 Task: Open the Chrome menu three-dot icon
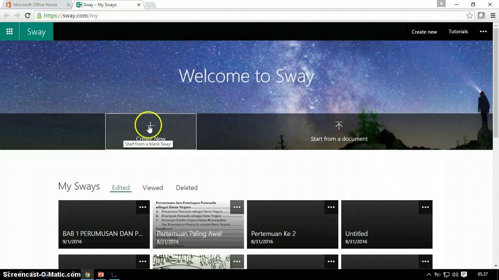pos(493,16)
